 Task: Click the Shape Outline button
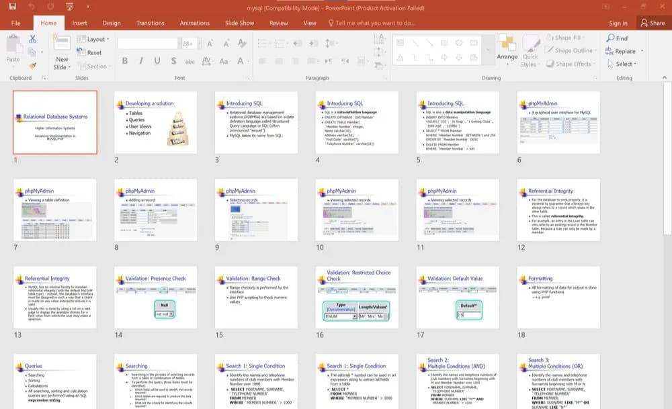click(x=571, y=50)
